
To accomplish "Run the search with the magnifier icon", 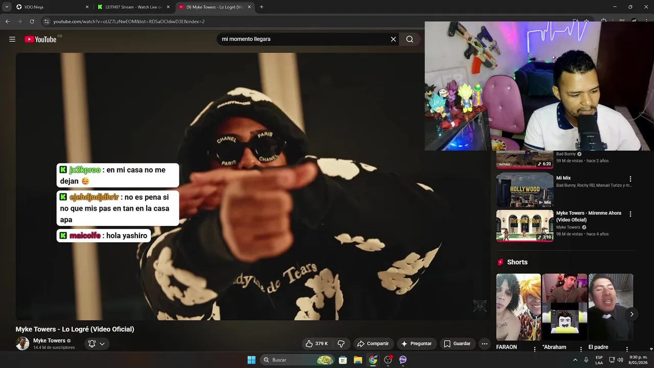I will click(410, 39).
